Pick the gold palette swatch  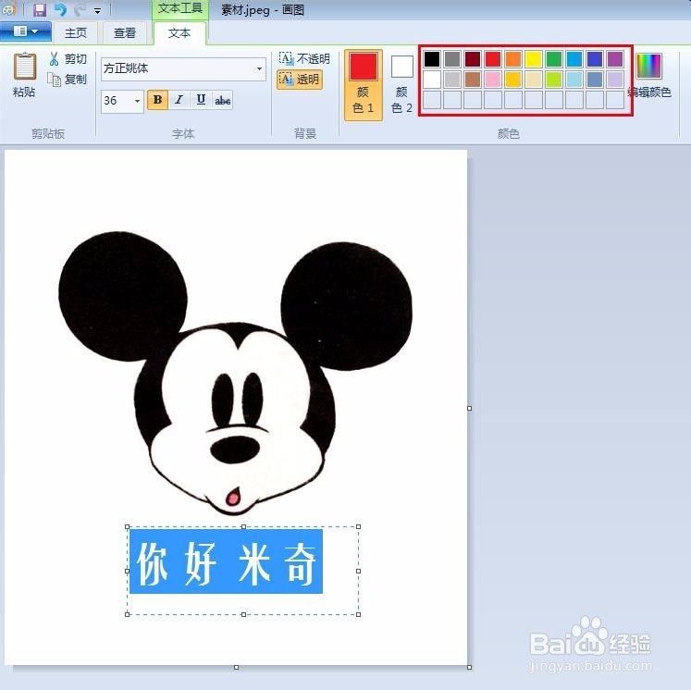pyautogui.click(x=513, y=80)
